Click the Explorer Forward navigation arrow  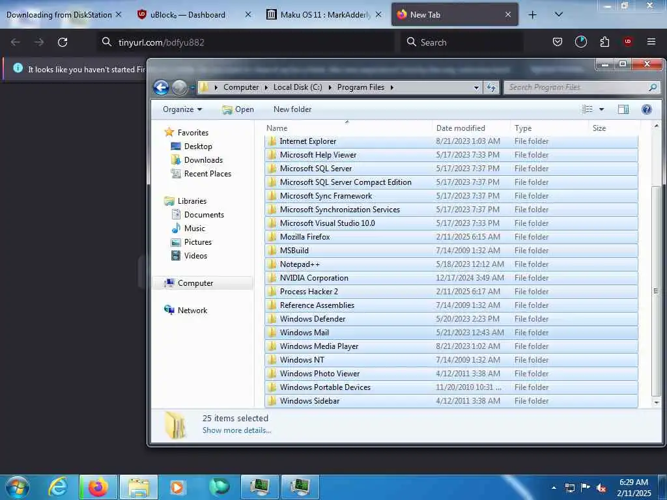pos(180,88)
